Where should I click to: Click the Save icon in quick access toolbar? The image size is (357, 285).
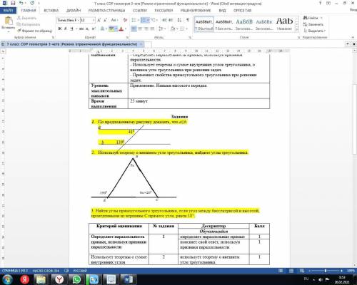tap(13, 3)
